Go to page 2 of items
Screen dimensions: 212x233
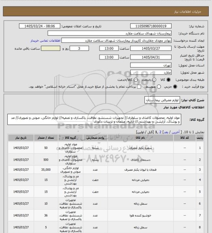[160, 132]
